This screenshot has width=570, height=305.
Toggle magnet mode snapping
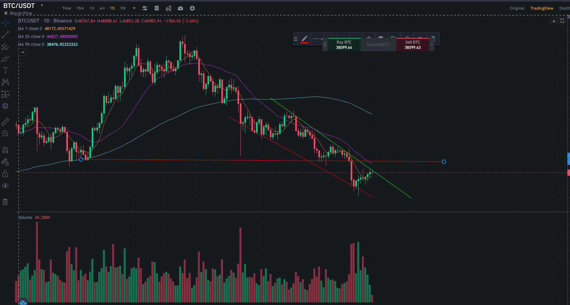(x=5, y=150)
